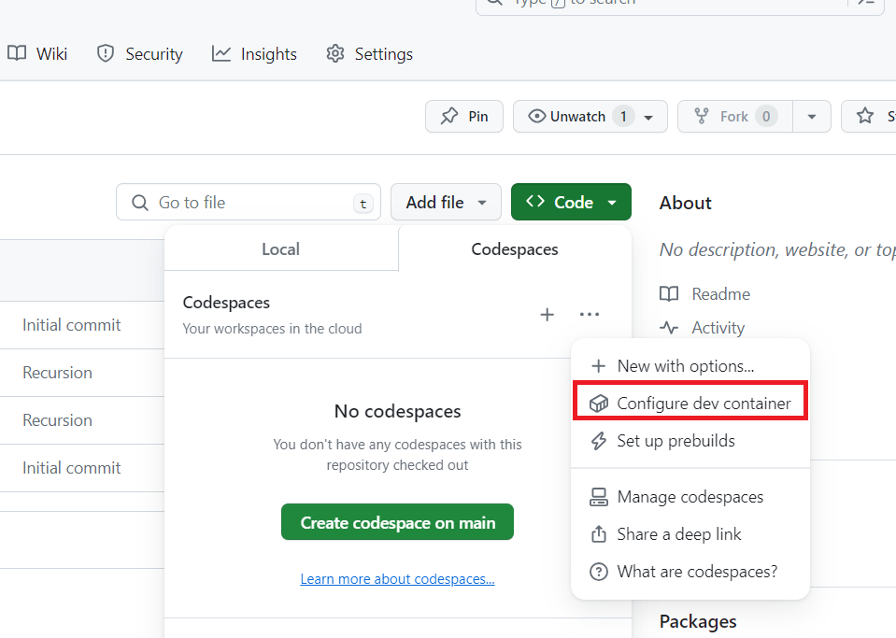This screenshot has height=638, width=896.
Task: Open the repository Settings tab
Action: coord(369,53)
